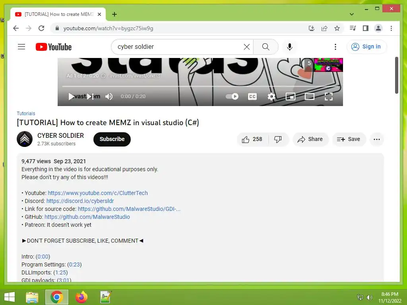Open the YouTube hamburger guide menu

(x=21, y=47)
